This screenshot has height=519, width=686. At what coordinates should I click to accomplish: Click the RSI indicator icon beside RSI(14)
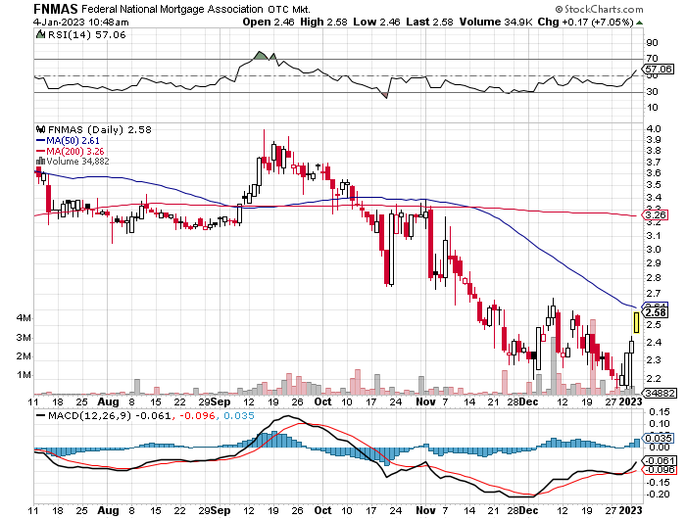coord(40,34)
